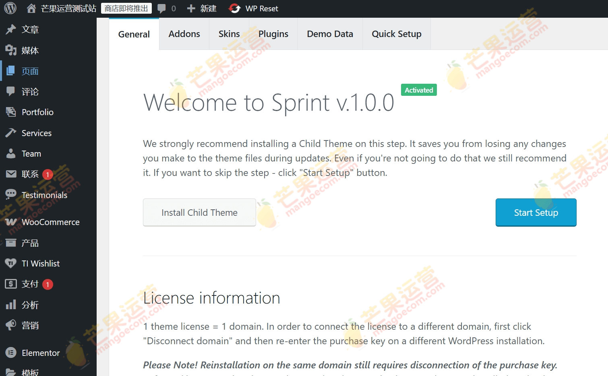
Task: Click the dollar icon next to 支付
Action: [x=11, y=284]
